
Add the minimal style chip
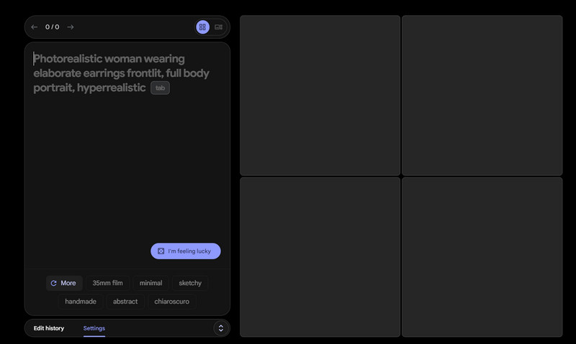[x=150, y=283]
